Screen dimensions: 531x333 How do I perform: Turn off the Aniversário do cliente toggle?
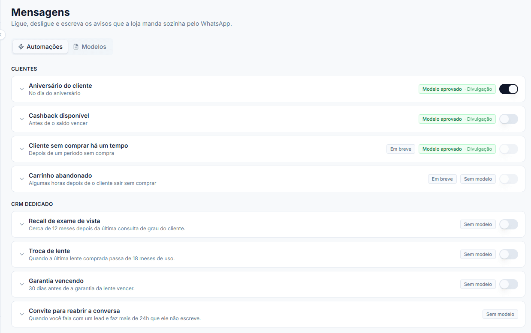(509, 89)
